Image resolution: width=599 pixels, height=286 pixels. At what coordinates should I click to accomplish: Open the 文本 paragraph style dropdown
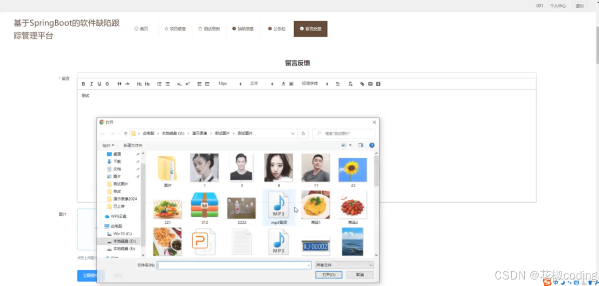(262, 83)
